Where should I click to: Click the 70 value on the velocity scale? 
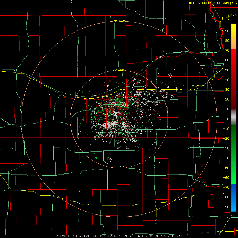tap(227, 51)
